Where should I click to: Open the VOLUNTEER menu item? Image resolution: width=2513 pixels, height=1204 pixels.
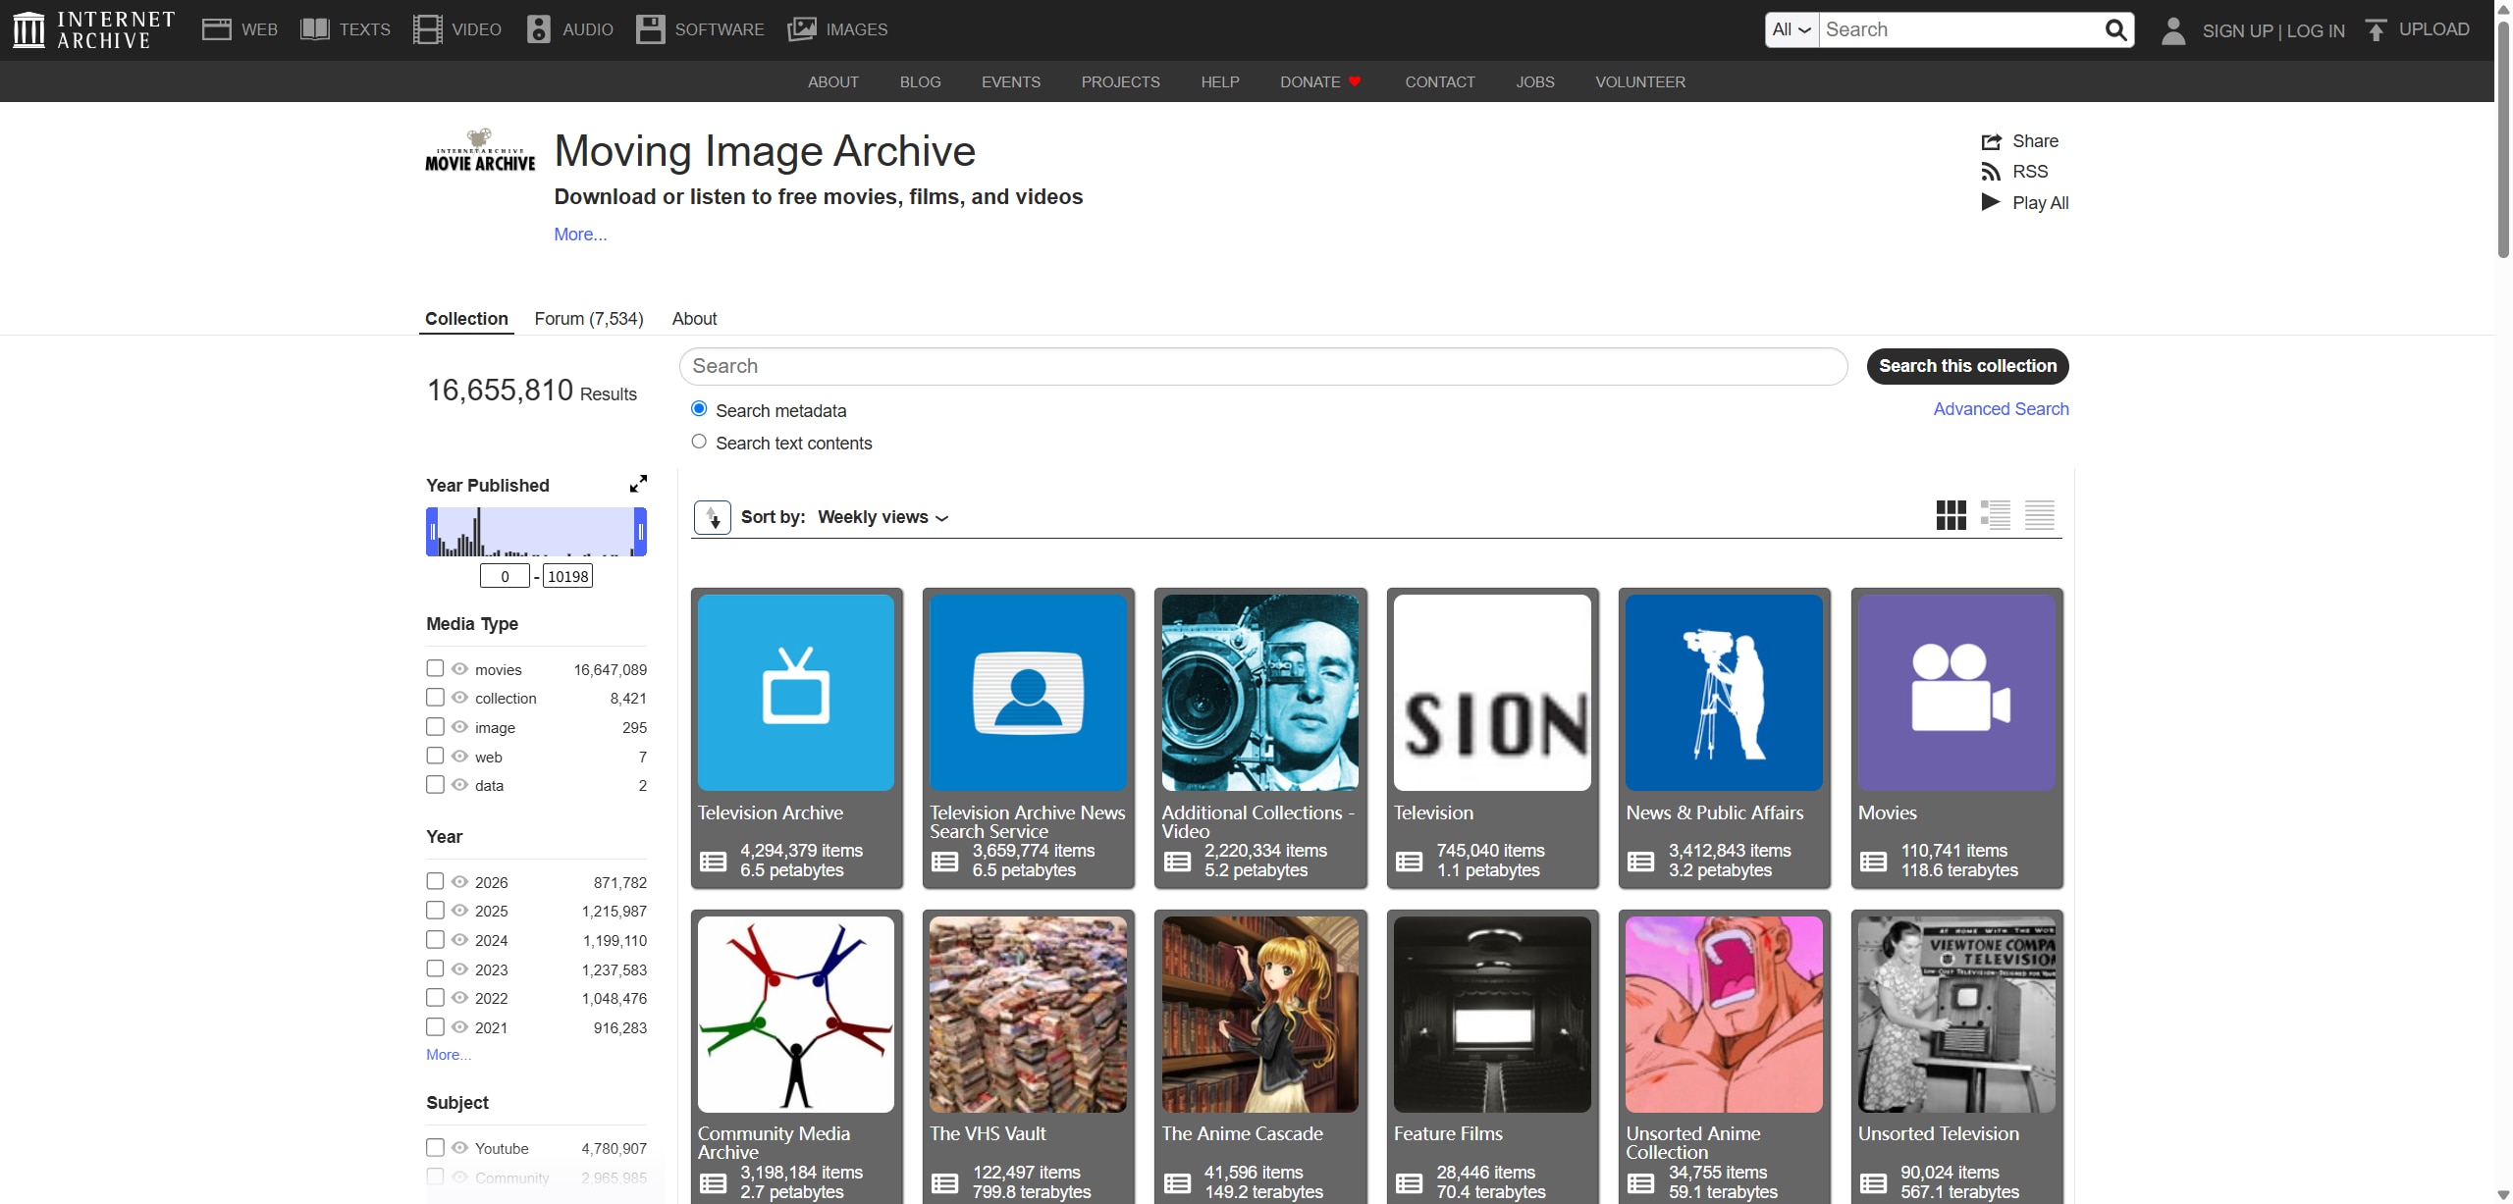(x=1639, y=82)
